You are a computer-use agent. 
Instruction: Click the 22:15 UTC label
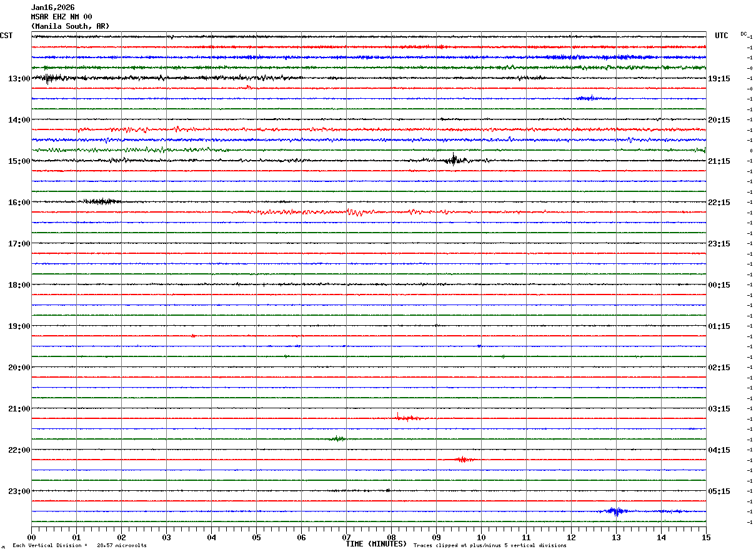coord(719,203)
